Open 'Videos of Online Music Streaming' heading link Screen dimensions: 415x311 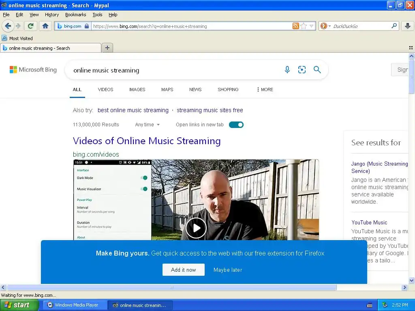point(147,141)
